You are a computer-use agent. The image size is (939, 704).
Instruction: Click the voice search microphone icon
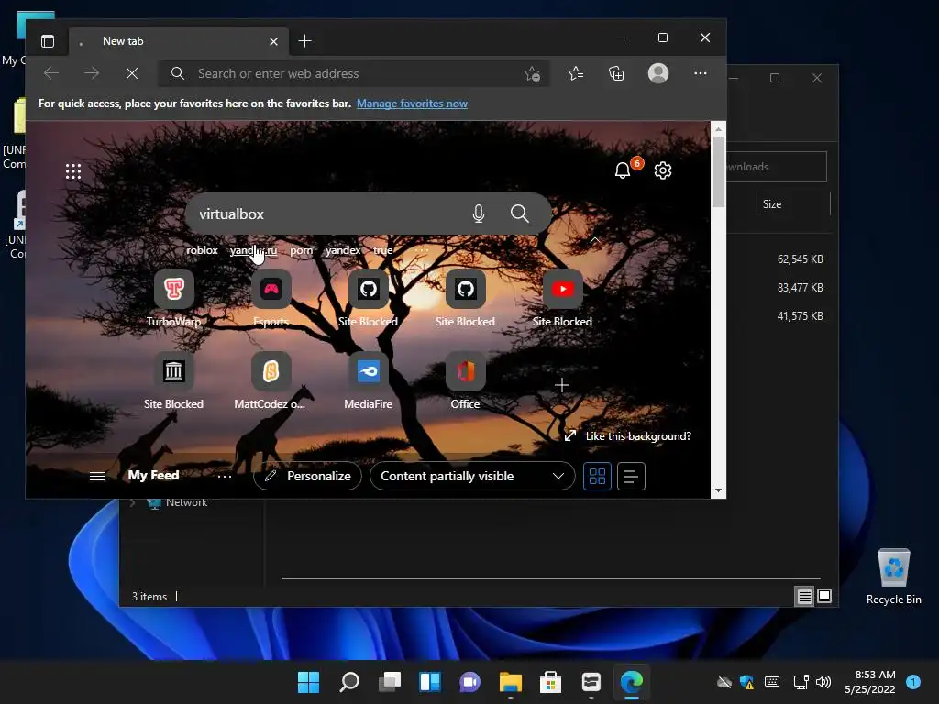point(479,214)
